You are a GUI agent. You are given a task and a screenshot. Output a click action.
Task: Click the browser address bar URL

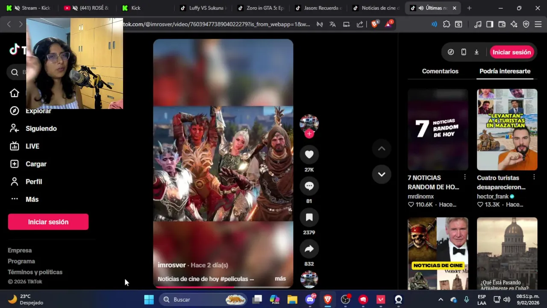(216, 24)
